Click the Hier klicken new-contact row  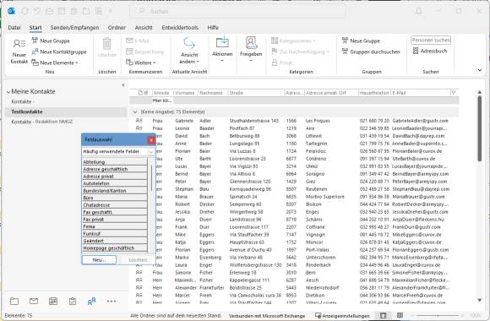coord(294,101)
